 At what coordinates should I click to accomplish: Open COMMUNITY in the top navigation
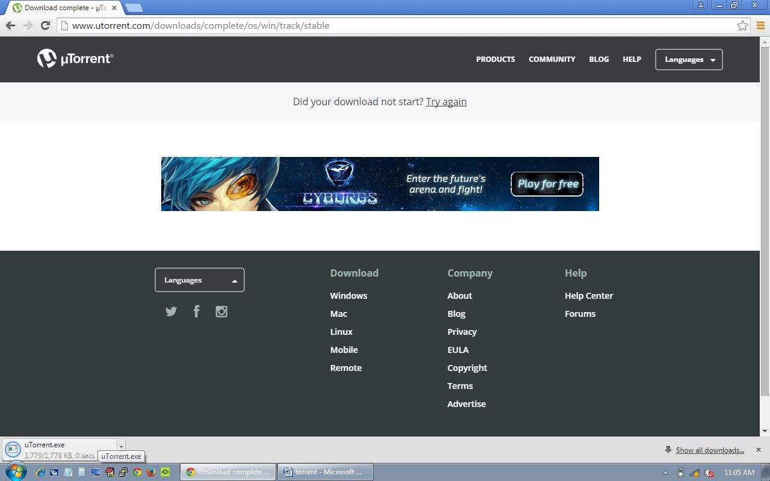coord(552,60)
